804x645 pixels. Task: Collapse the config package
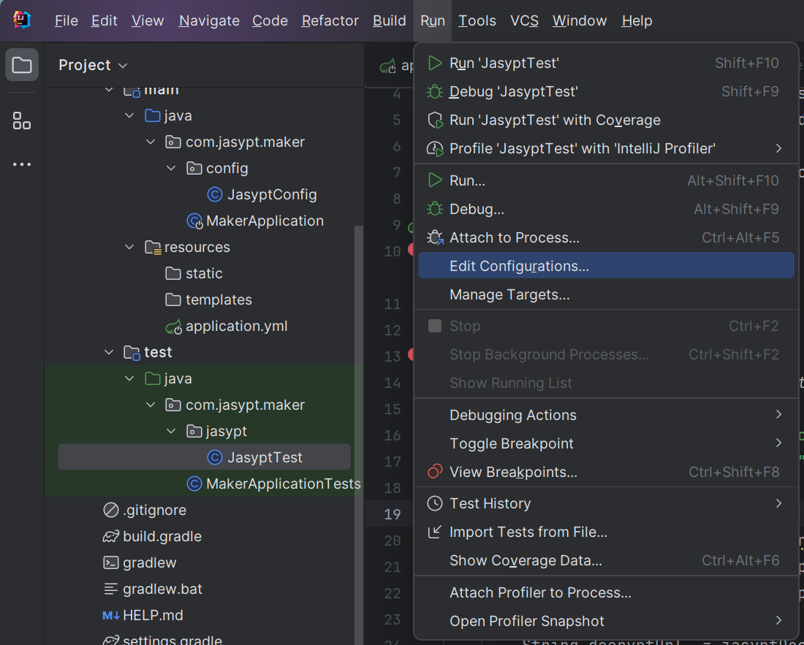(x=171, y=168)
